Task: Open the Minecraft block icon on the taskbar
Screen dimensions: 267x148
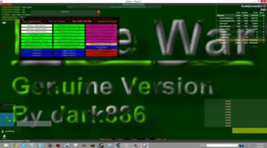Action: coord(92,145)
